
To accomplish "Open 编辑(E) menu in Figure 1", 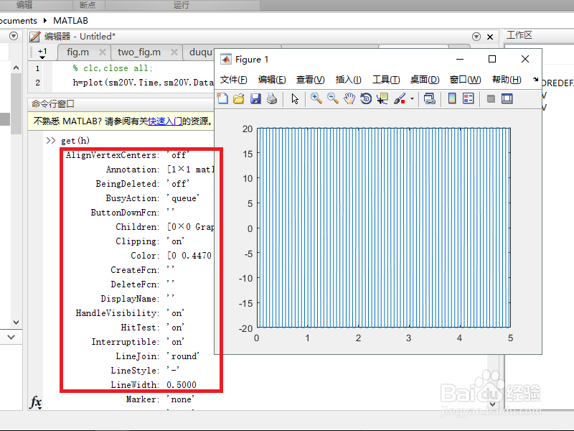I will pos(272,80).
